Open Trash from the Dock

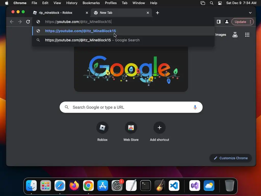(230, 186)
